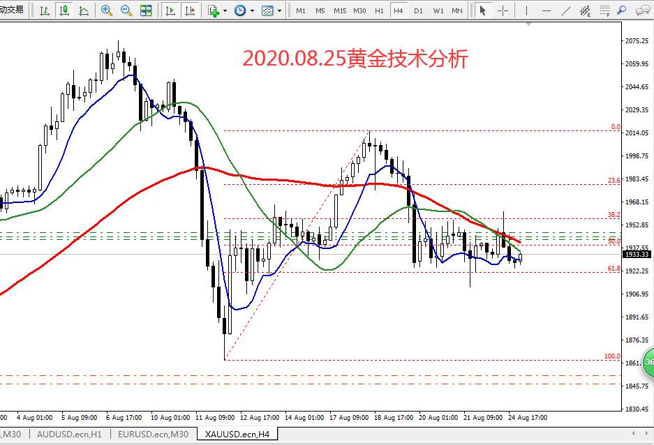Set the timeframe to H1

(379, 11)
